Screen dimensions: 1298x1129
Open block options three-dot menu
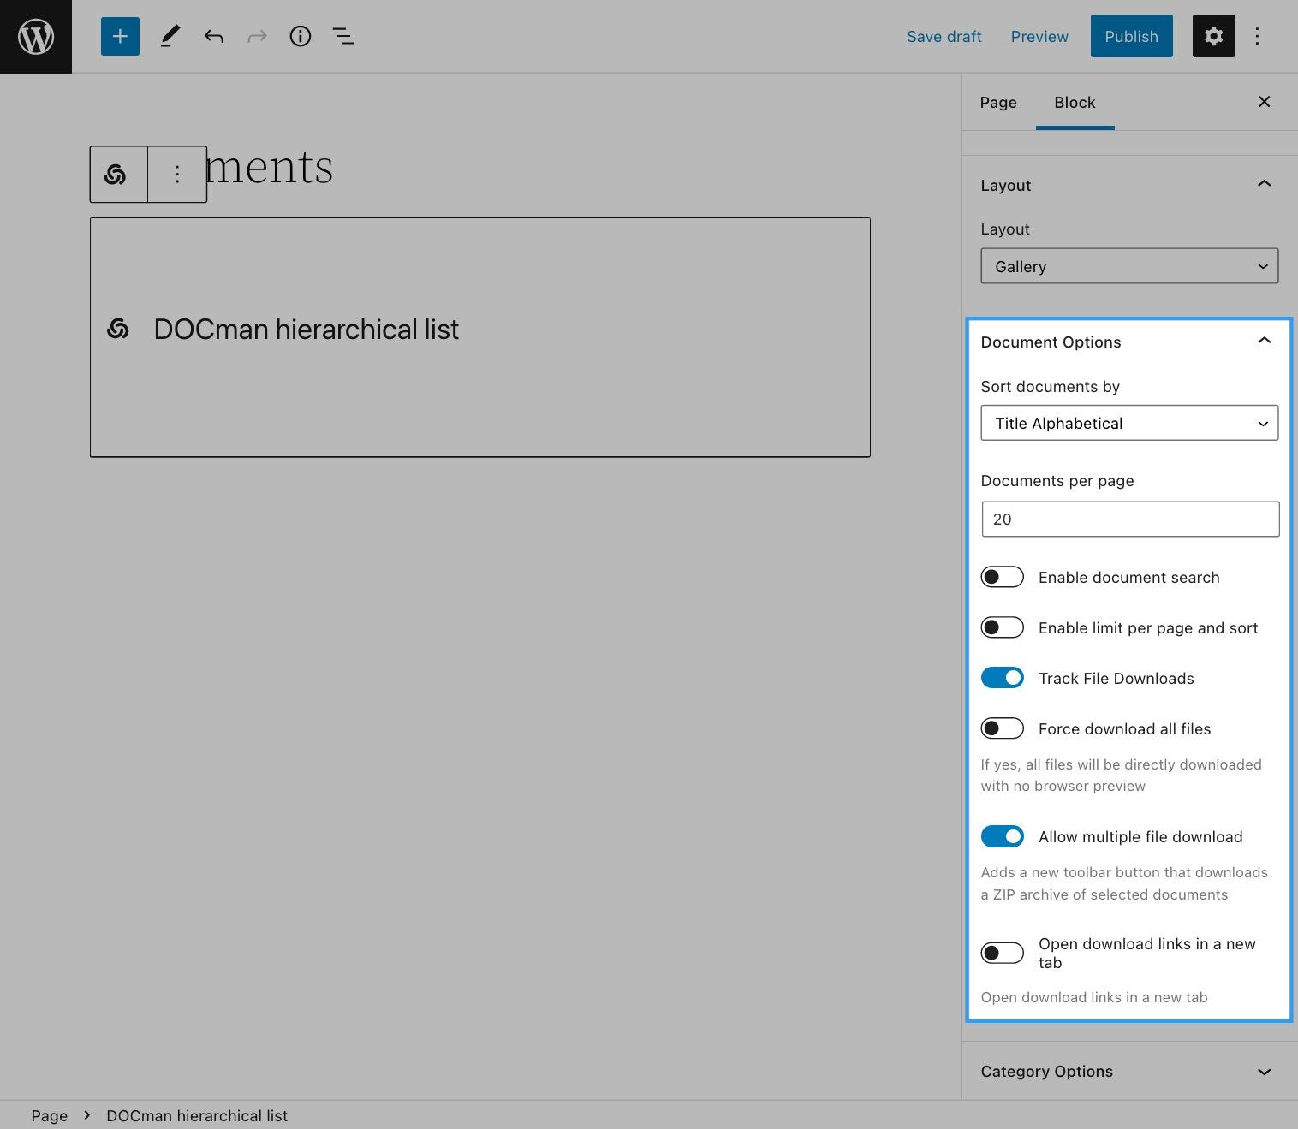pyautogui.click(x=177, y=175)
